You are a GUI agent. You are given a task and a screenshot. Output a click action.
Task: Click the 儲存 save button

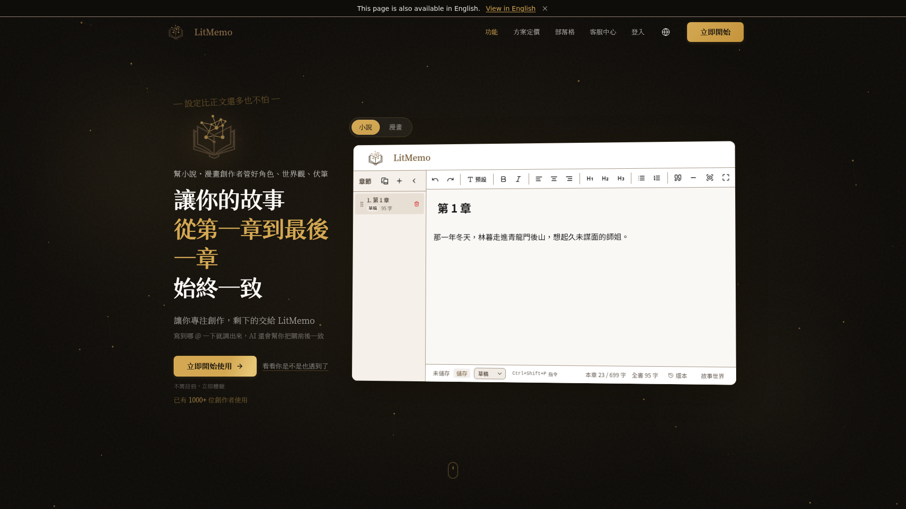coord(461,373)
